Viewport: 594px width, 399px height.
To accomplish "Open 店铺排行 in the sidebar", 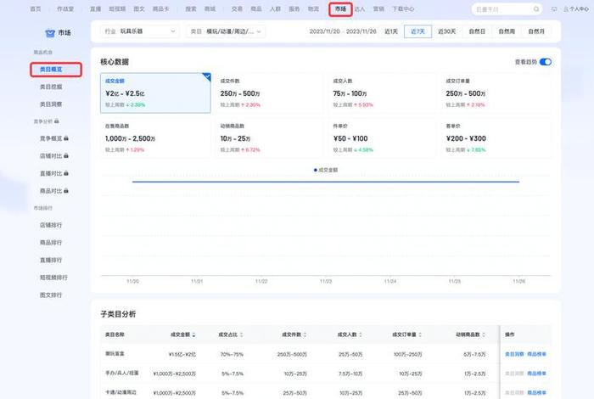I will click(51, 226).
